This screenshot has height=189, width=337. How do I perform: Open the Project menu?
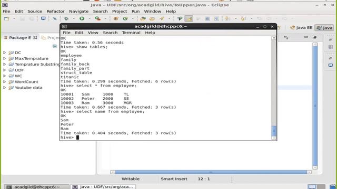120,11
